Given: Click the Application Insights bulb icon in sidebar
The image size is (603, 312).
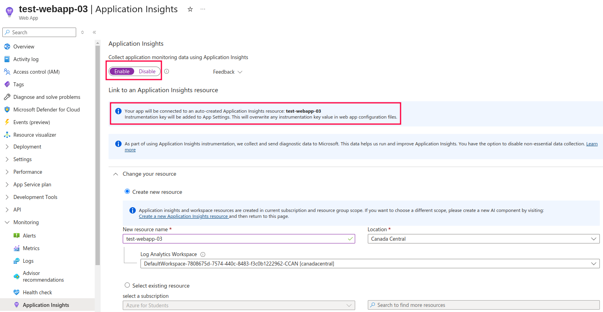Looking at the screenshot, I should tap(17, 305).
